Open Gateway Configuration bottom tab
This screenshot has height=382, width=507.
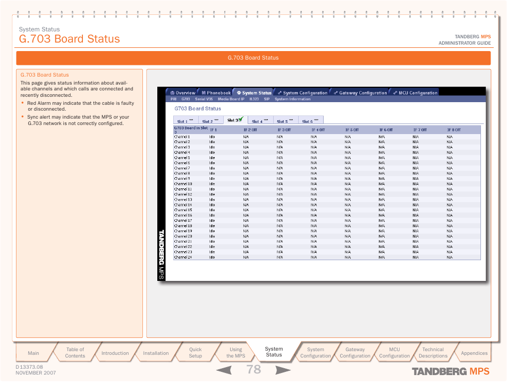[x=355, y=353]
